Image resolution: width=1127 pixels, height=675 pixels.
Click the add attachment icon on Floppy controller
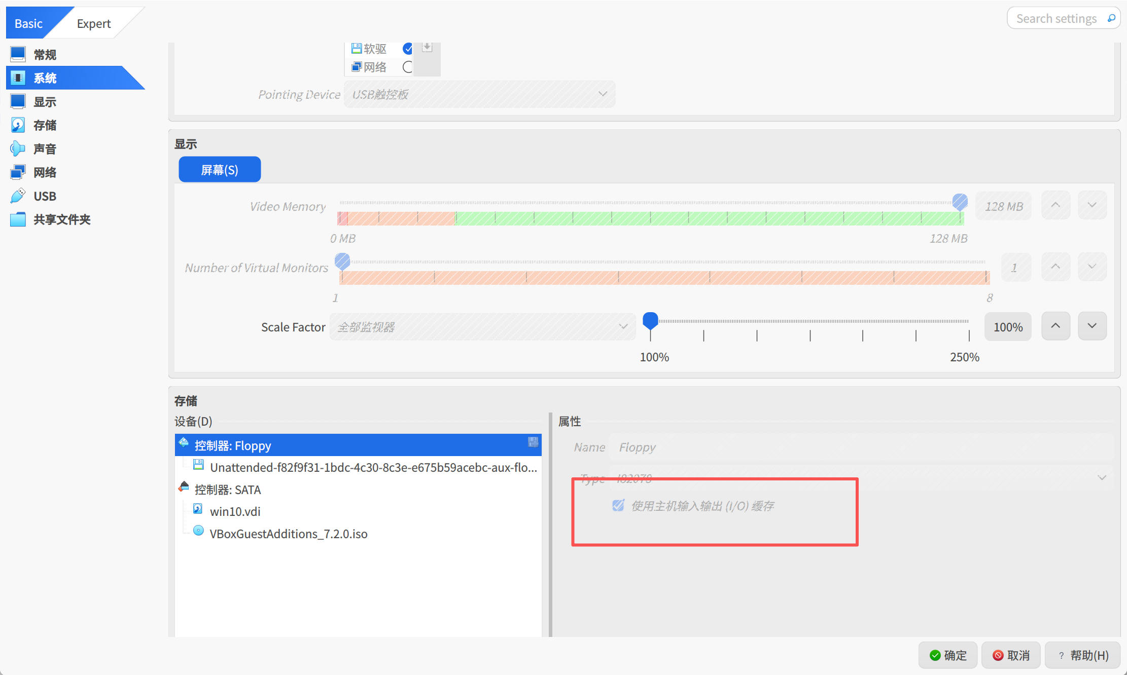coord(533,442)
